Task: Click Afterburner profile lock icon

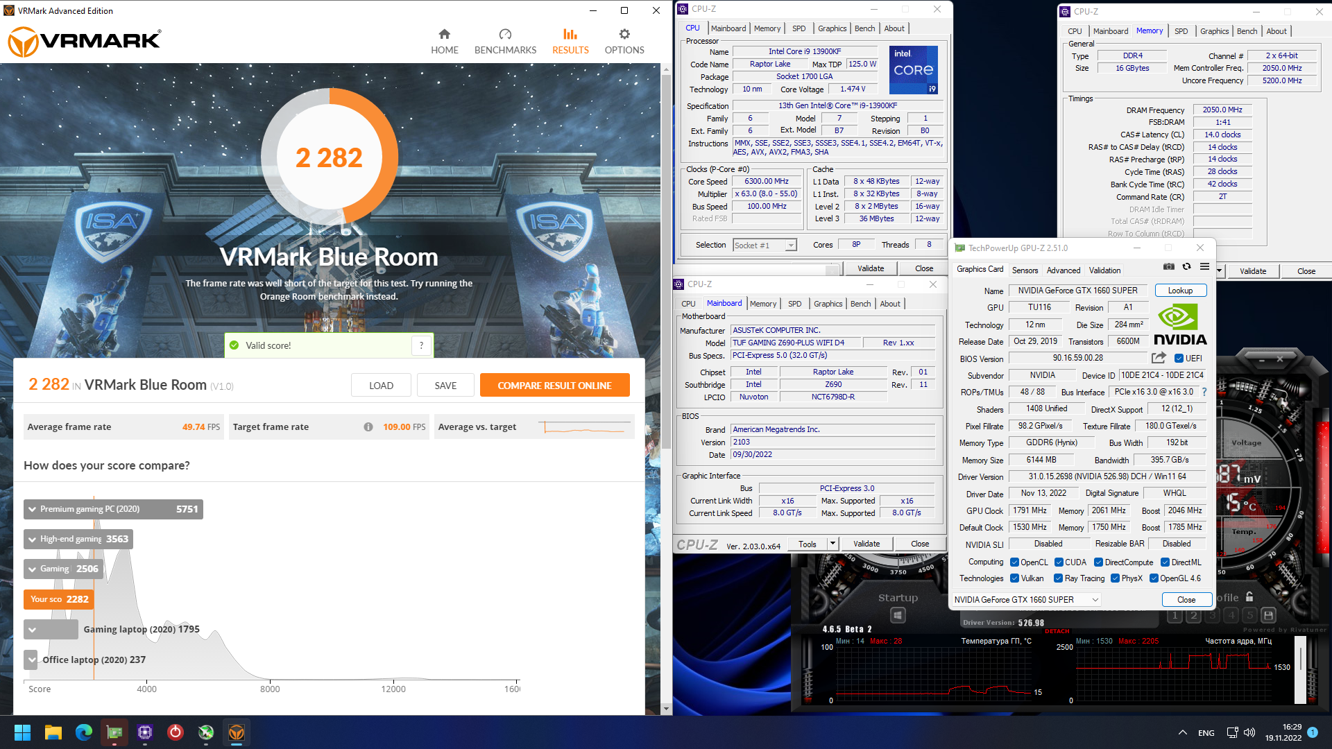Action: pos(1249,597)
